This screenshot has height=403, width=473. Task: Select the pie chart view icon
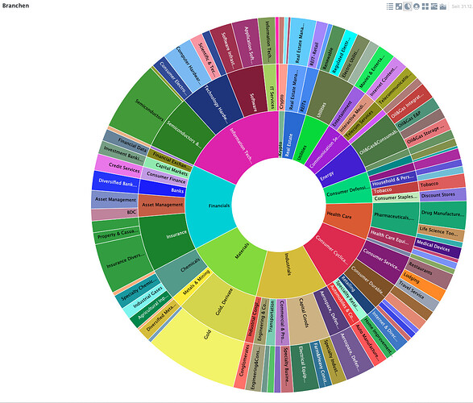click(x=408, y=6)
